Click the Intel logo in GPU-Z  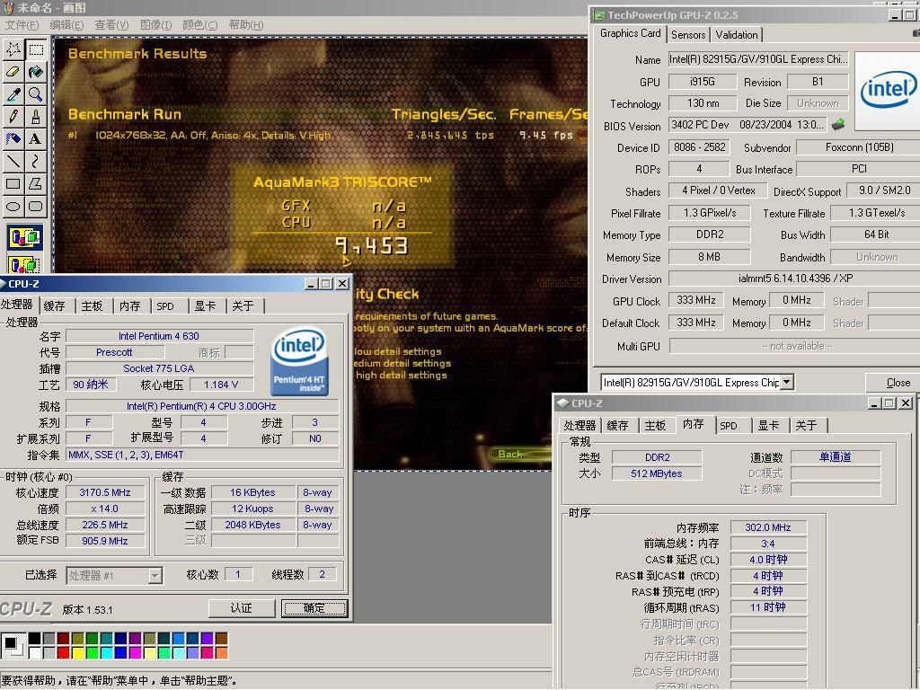coord(887,91)
